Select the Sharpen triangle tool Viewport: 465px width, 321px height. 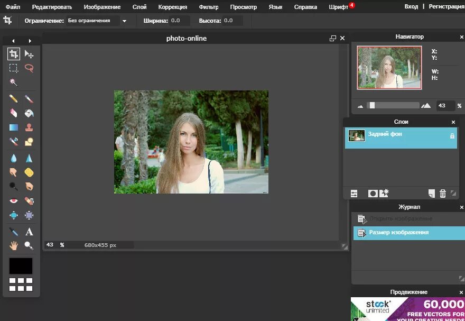[x=29, y=158]
